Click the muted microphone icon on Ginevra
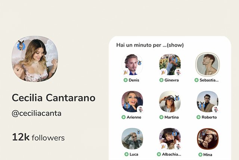 (178, 72)
